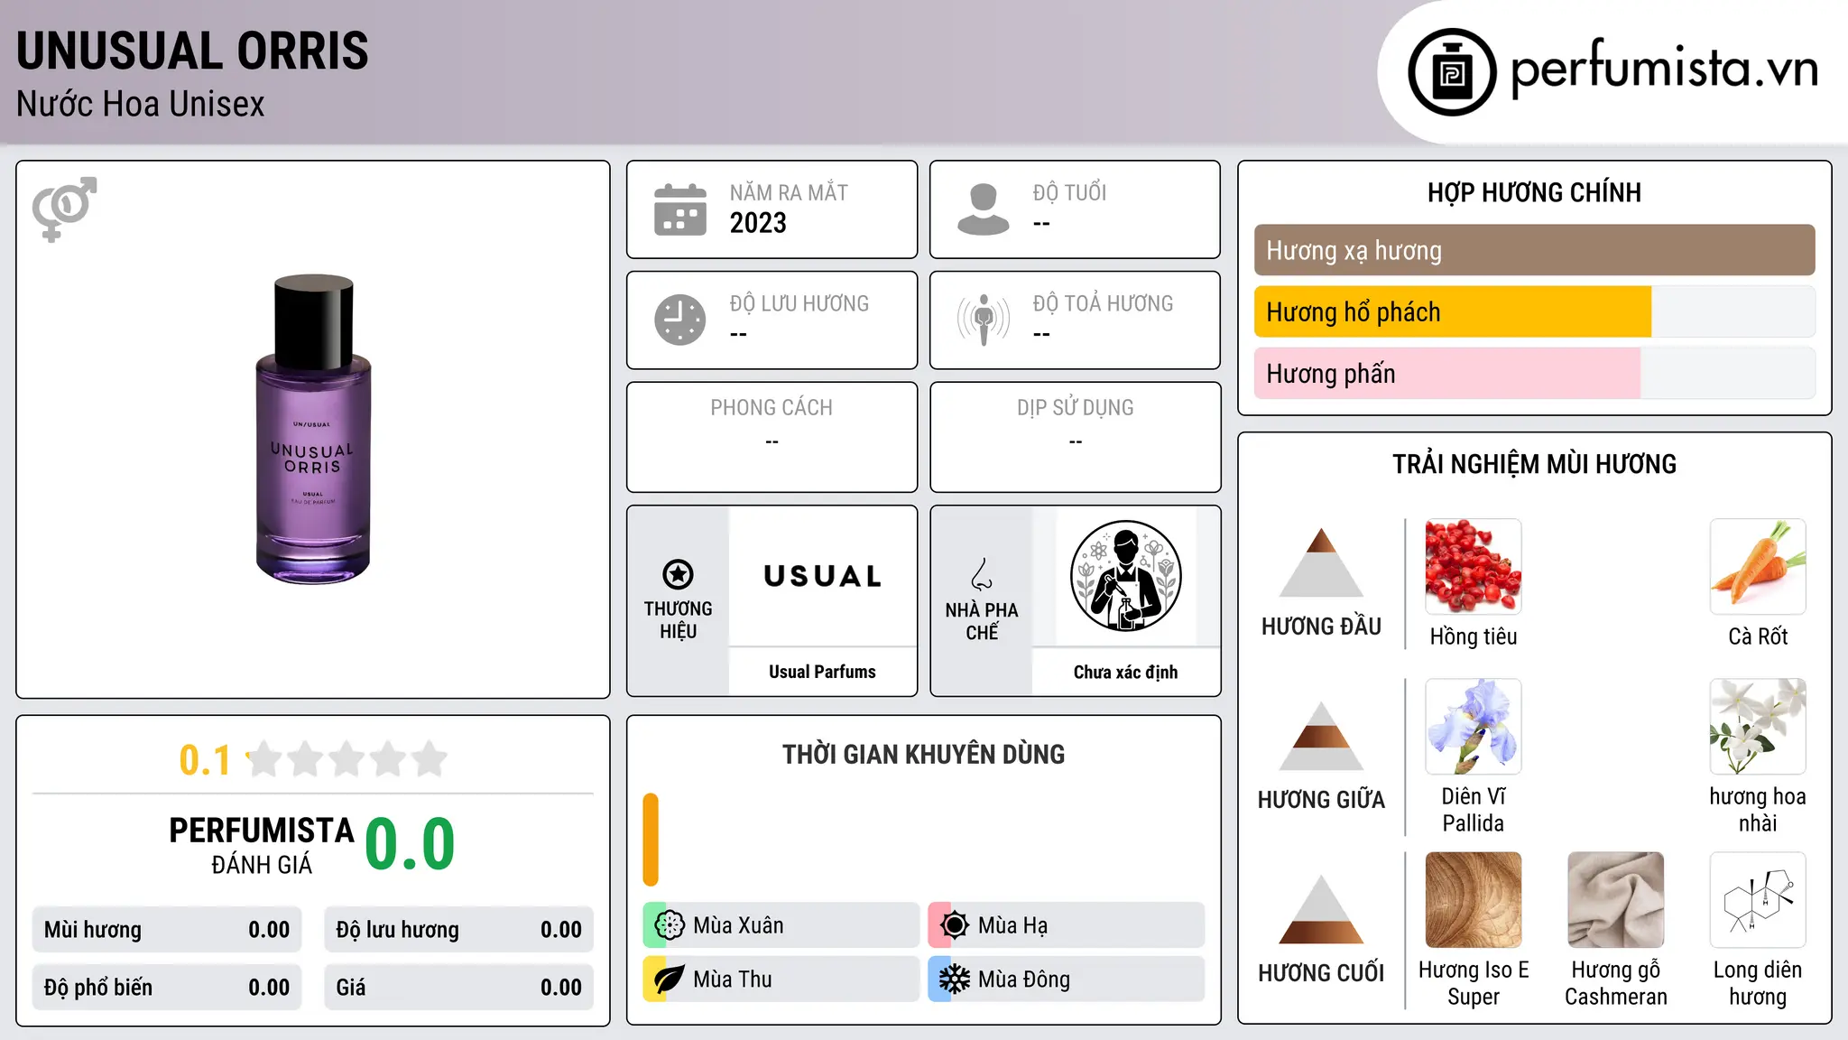Click the DỊP SỬ DỤNG occasion card
Image resolution: width=1848 pixels, height=1040 pixels.
[x=1075, y=437]
